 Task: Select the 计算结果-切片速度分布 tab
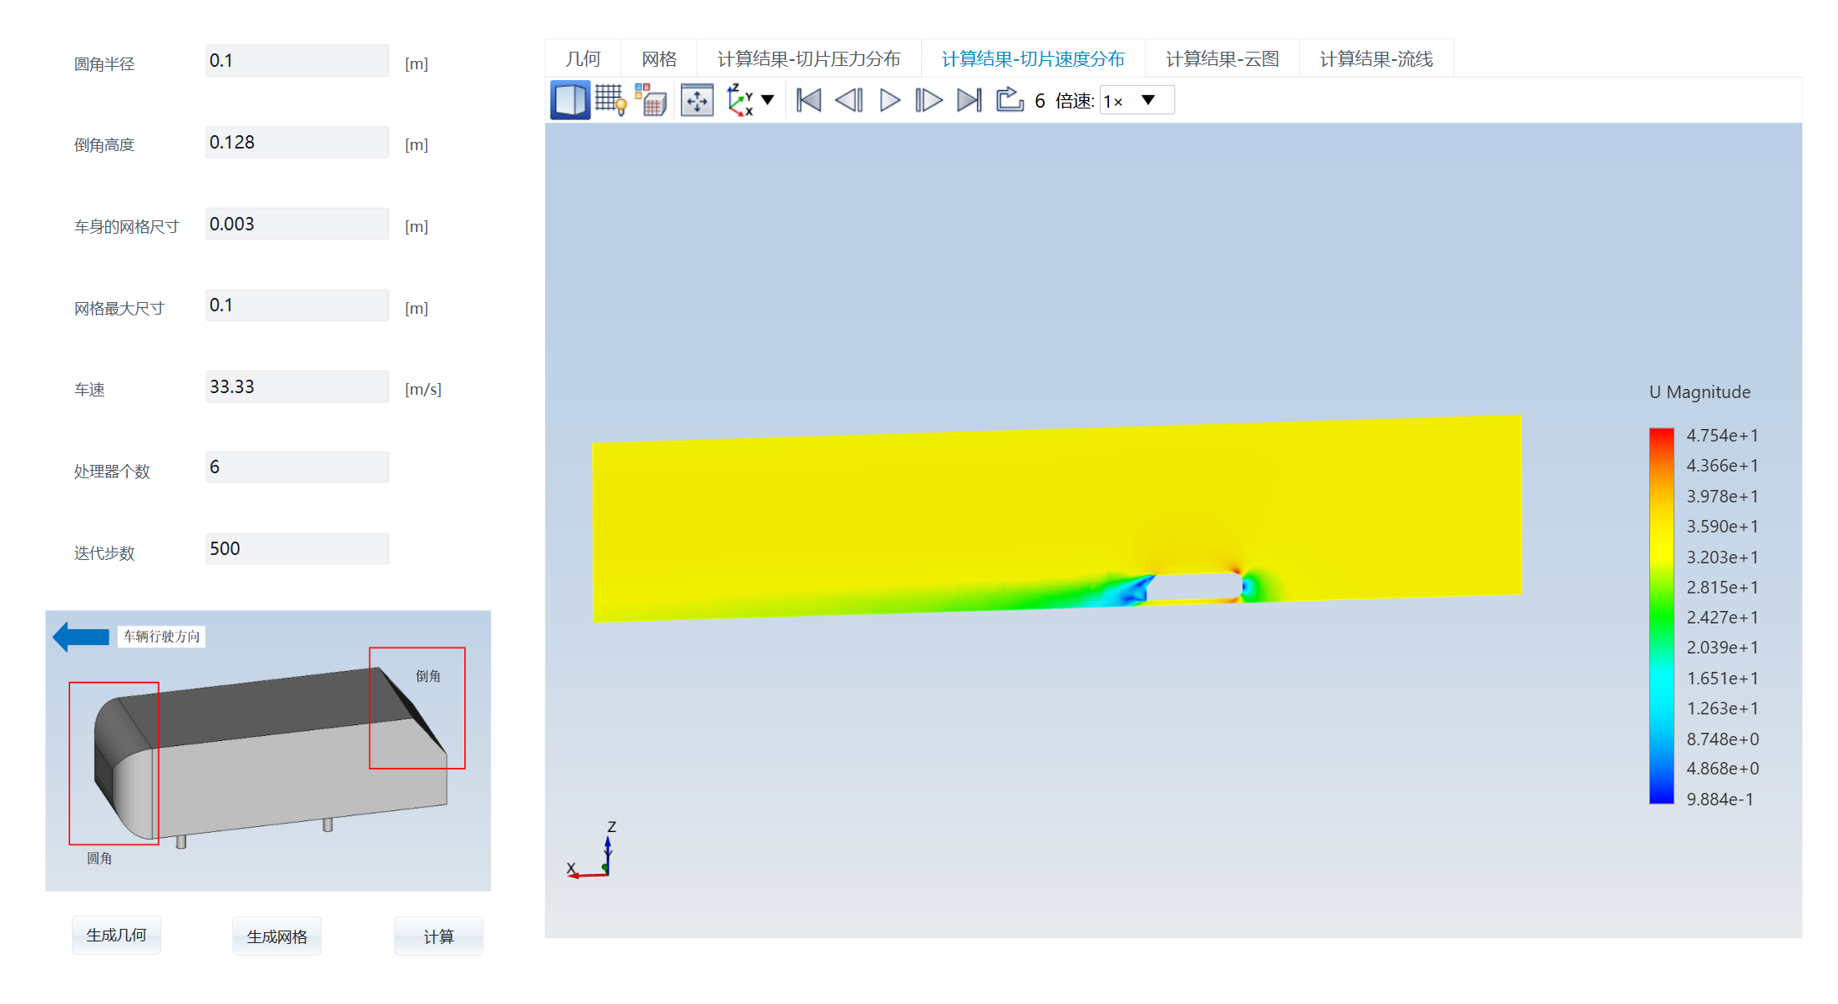click(1033, 58)
